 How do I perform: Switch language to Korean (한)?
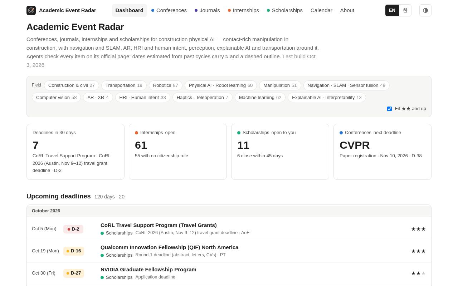click(405, 10)
